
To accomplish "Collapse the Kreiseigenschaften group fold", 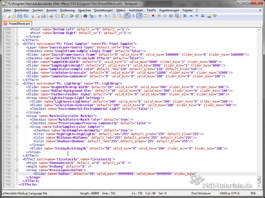I will [x=17, y=170].
